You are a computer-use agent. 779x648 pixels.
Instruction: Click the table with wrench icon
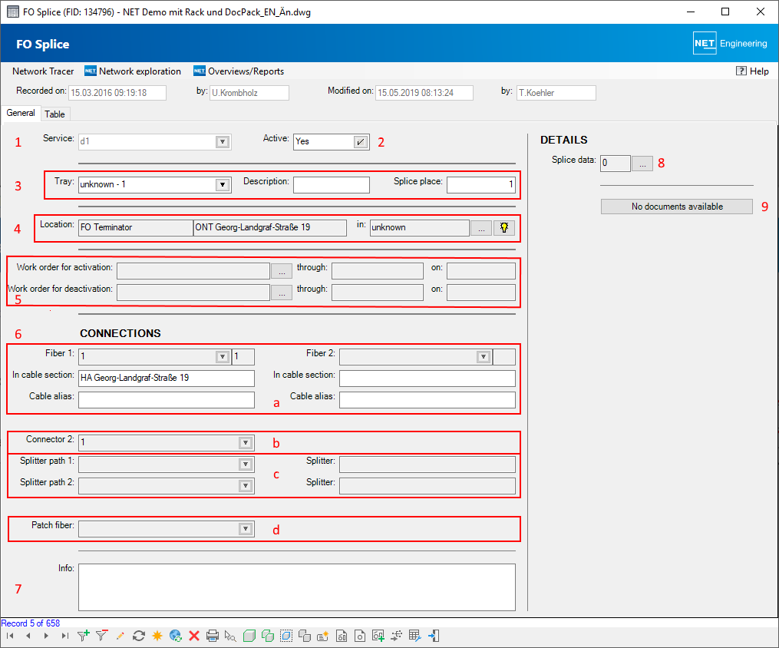[x=415, y=636]
